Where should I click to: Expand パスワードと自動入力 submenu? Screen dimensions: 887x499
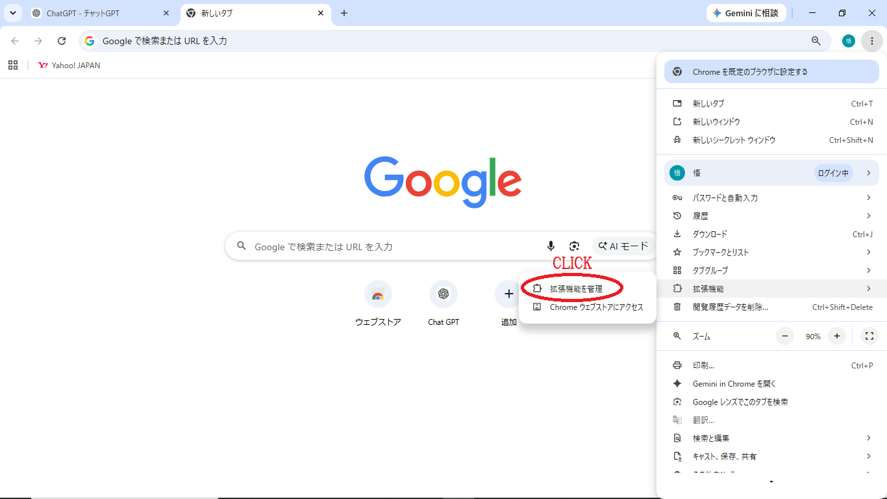coord(771,198)
